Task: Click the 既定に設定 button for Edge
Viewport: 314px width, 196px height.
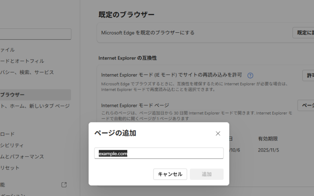Action: [x=303, y=33]
